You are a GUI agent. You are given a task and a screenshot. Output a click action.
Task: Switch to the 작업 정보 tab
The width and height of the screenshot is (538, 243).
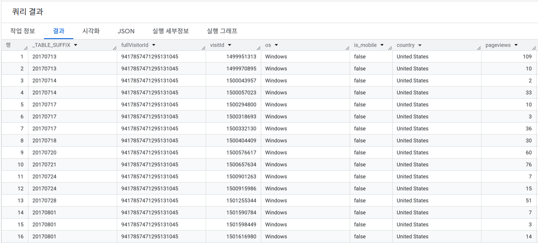(23, 31)
